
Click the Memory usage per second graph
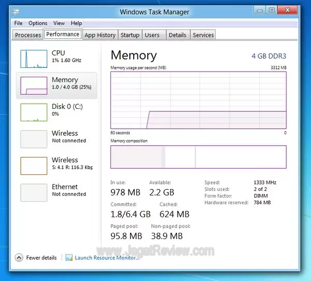coord(199,100)
